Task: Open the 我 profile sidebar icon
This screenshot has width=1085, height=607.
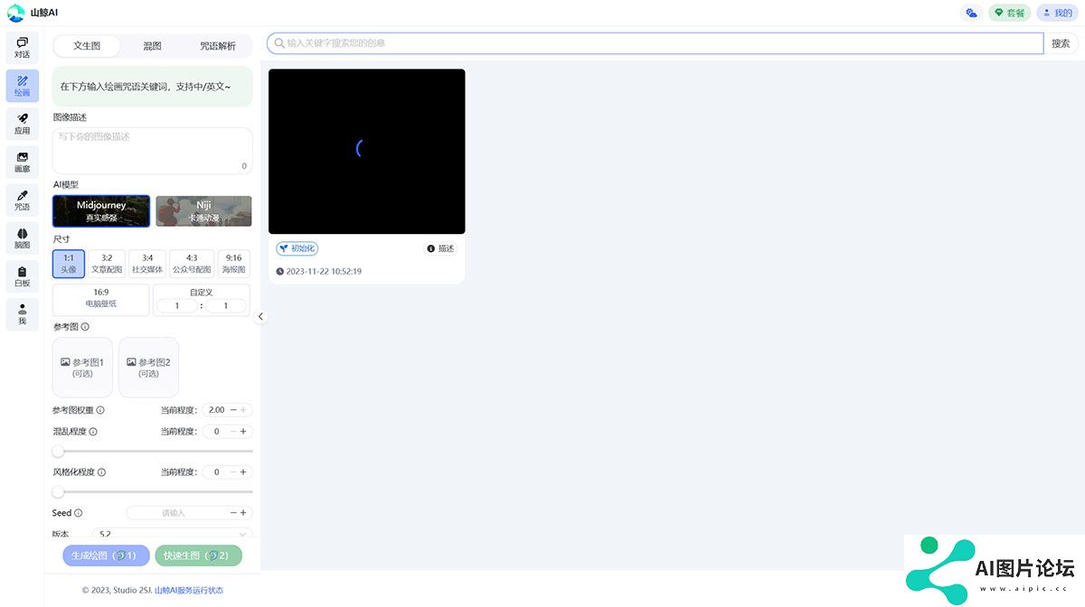Action: click(23, 314)
